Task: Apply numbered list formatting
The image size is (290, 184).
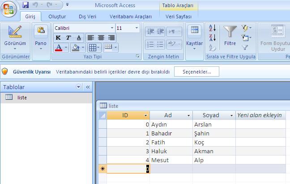Action: [150, 45]
